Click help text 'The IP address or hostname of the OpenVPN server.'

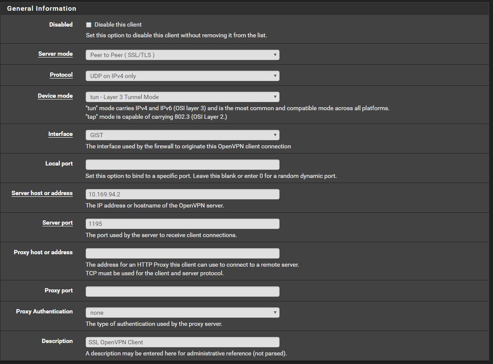[x=155, y=205]
